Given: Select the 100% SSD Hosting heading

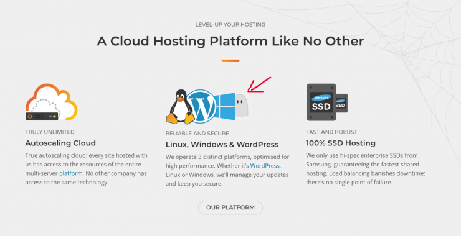Looking at the screenshot, I should coord(341,143).
